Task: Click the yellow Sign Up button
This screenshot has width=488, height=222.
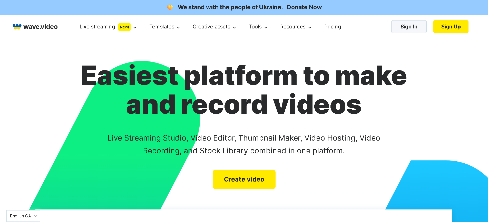Action: [x=451, y=27]
